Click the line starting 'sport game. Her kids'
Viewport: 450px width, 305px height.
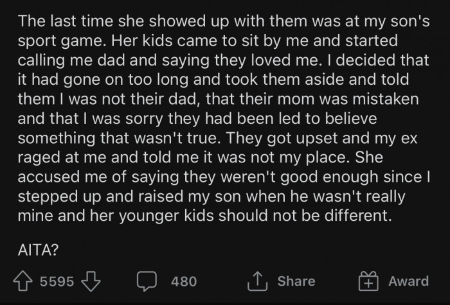pos(208,40)
